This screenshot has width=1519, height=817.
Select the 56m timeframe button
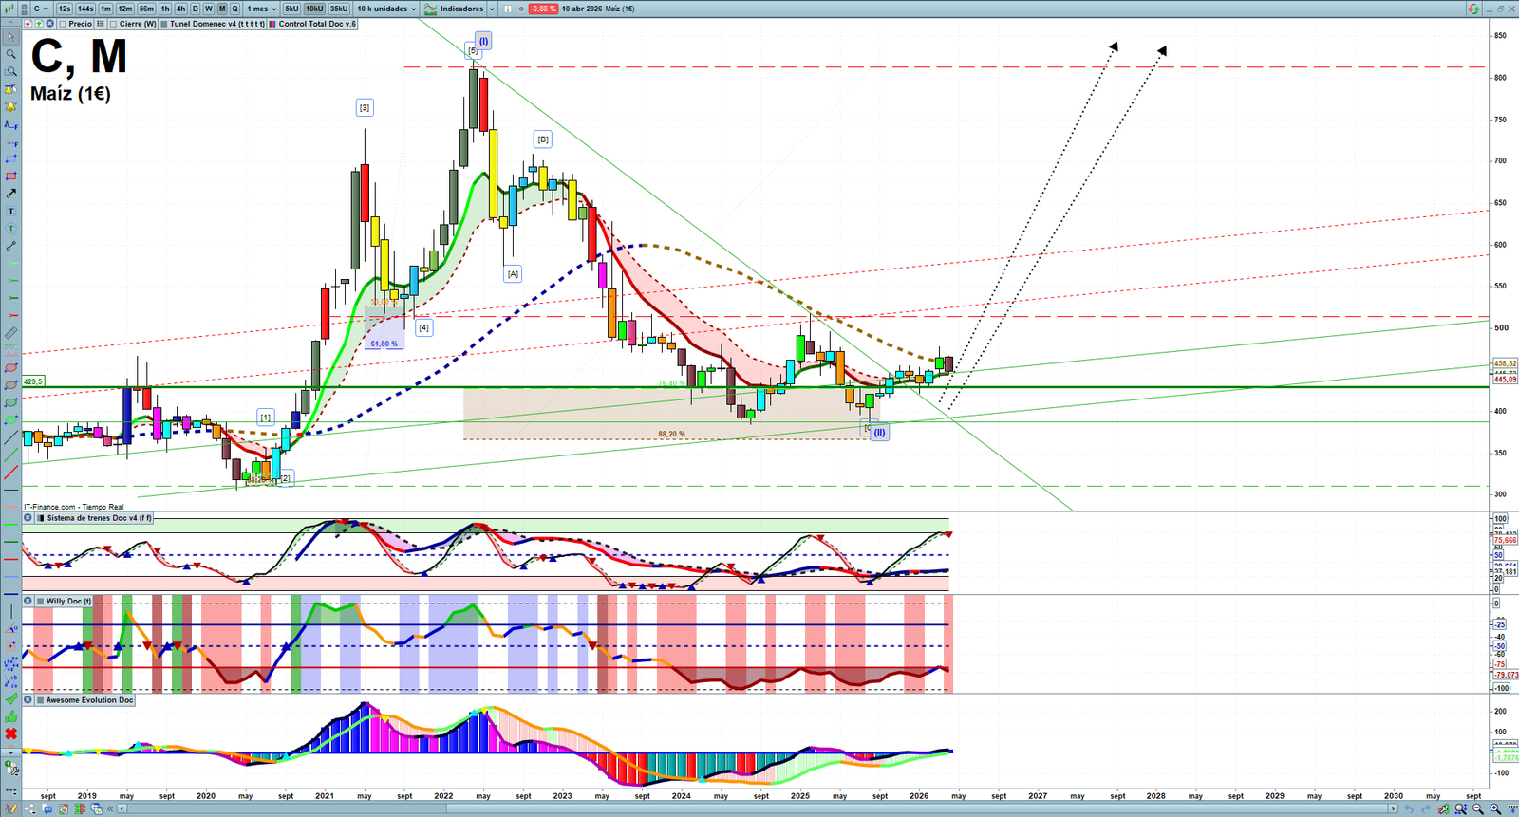[x=146, y=9]
